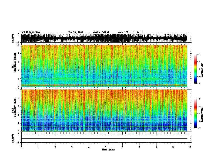
Task: Click the "3" minute tick label
Action: tap(72, 147)
